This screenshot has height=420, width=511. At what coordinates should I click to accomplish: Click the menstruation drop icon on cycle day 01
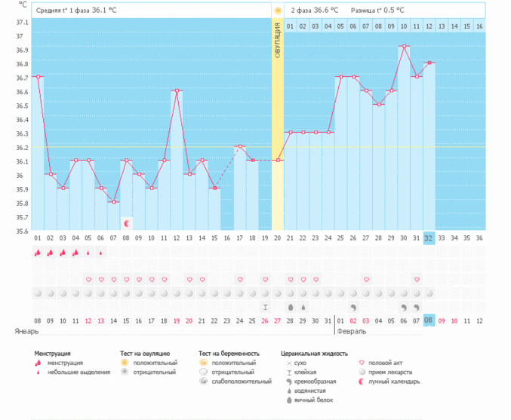point(38,253)
